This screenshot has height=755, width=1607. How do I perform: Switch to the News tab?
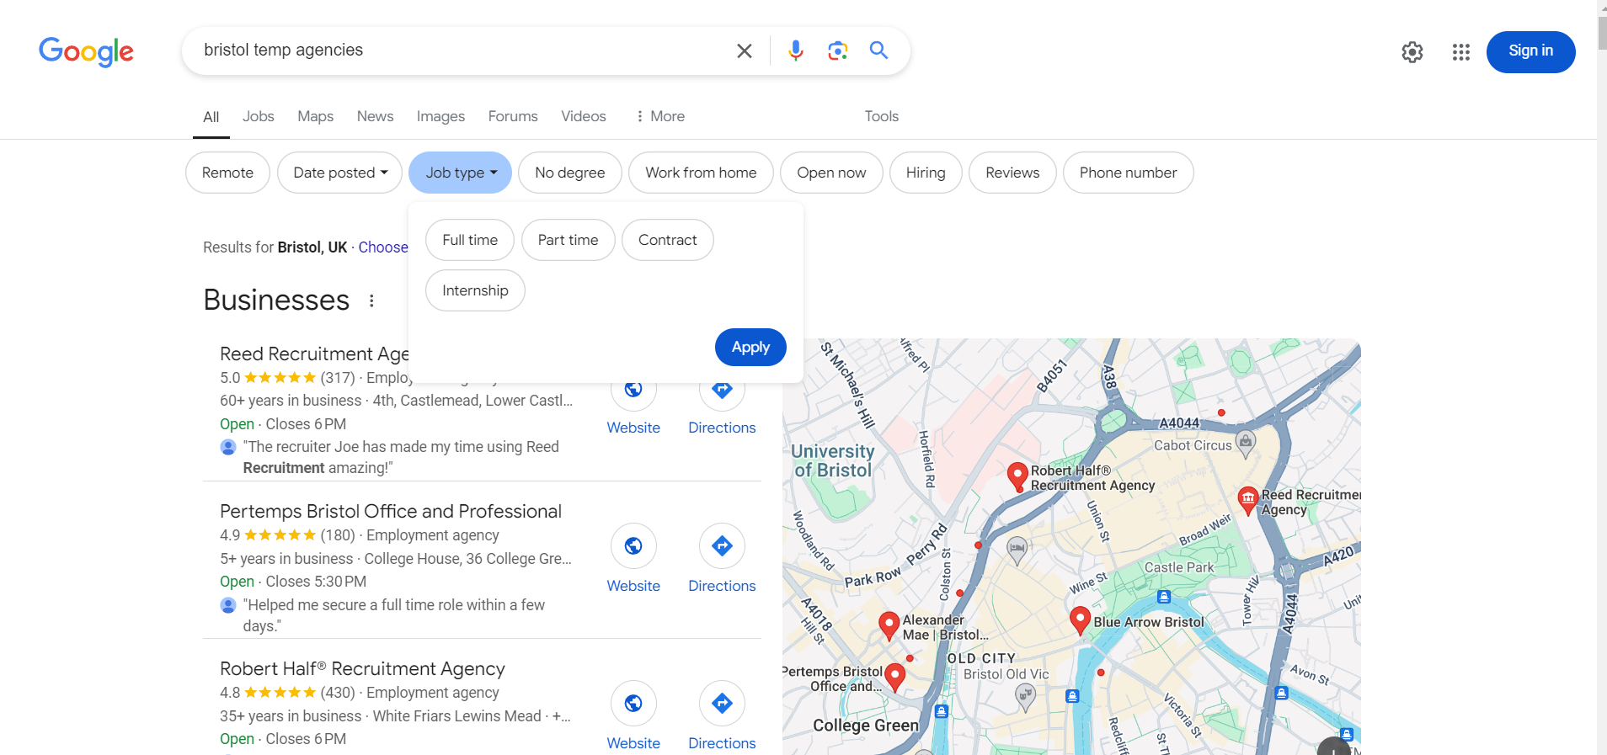(x=375, y=116)
